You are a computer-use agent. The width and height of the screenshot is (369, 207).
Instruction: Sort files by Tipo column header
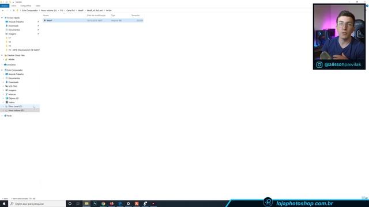coord(113,16)
